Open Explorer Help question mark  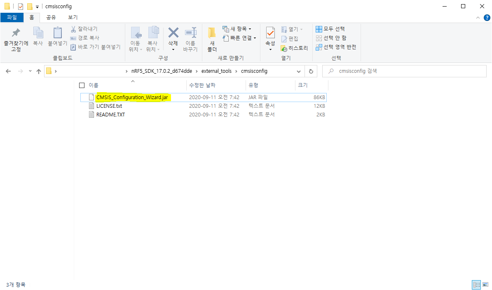(487, 18)
